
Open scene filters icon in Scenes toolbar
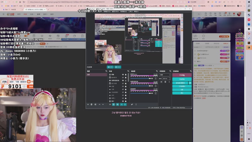coord(95,104)
